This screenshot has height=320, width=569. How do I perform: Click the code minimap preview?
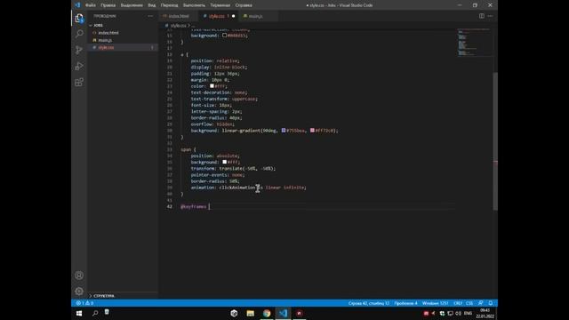click(474, 43)
